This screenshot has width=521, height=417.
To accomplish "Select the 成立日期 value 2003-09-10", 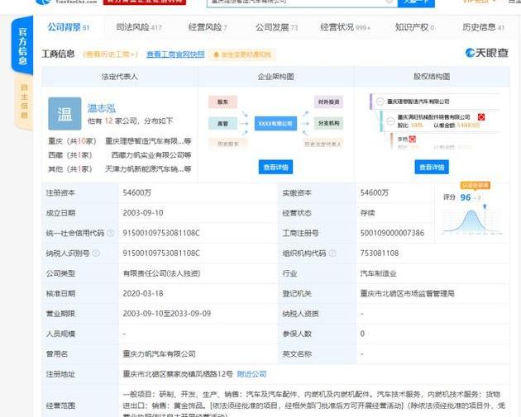I will [x=143, y=213].
